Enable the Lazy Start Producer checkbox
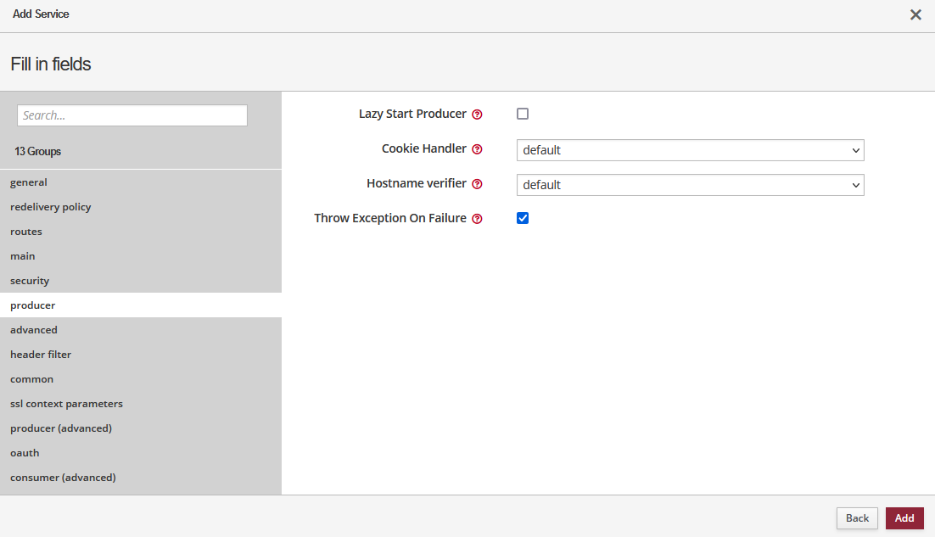Image resolution: width=935 pixels, height=537 pixels. [x=523, y=114]
